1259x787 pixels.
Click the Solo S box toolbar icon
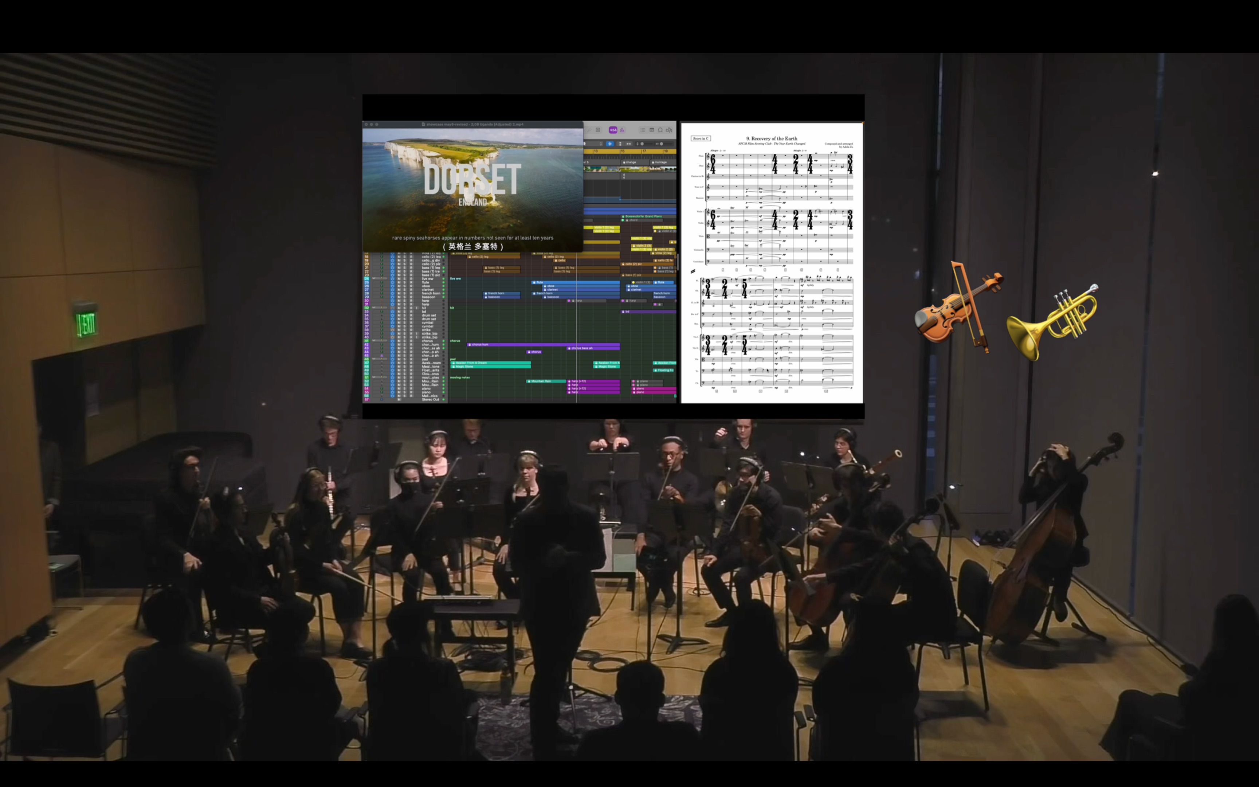click(598, 130)
